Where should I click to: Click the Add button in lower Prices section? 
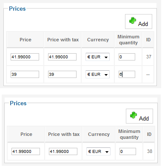(139, 116)
